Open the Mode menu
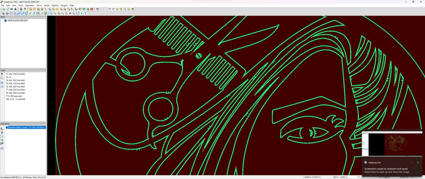 pos(46,5)
